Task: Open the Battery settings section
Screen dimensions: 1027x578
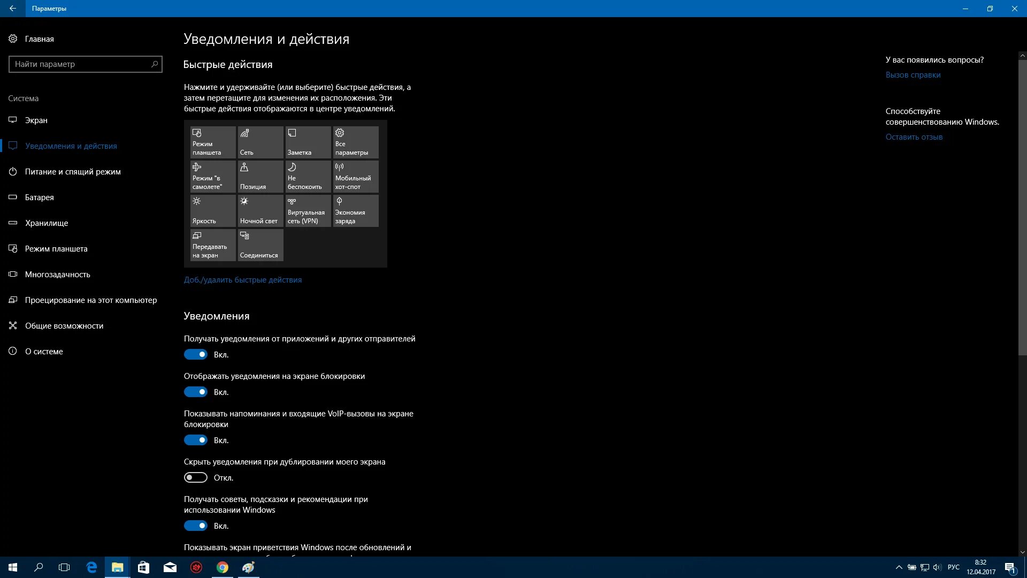Action: pyautogui.click(x=40, y=197)
